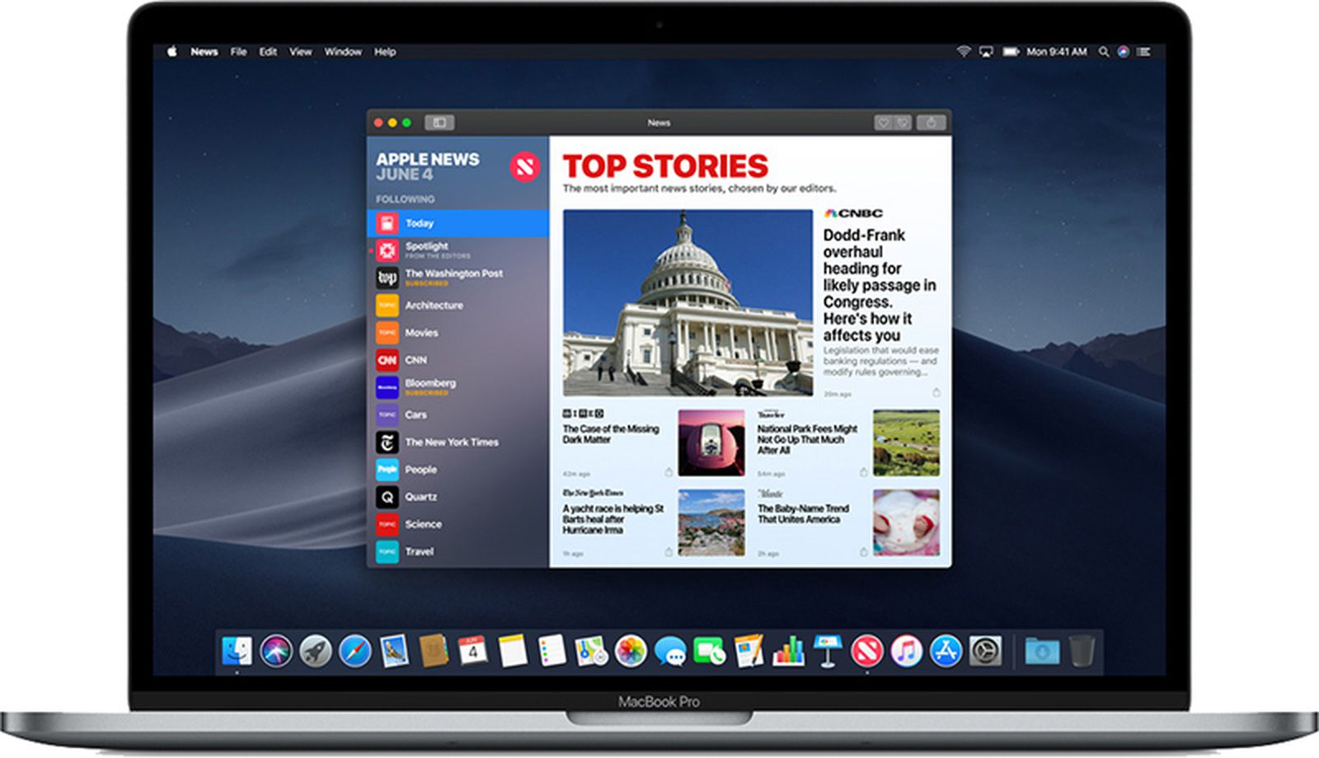Click the Capitol building story thumbnail
This screenshot has height=758, width=1319.
tap(687, 301)
